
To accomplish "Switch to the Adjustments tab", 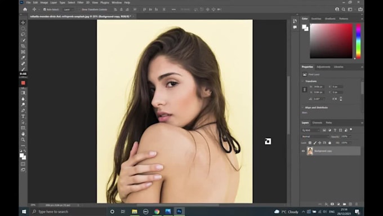I will coord(323,67).
